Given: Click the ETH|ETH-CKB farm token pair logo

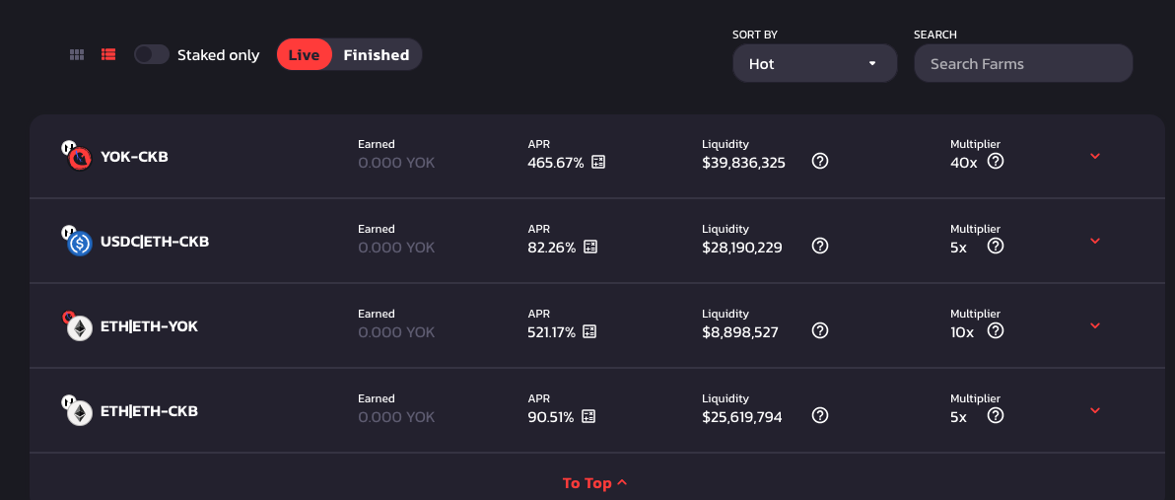Looking at the screenshot, I should (77, 410).
